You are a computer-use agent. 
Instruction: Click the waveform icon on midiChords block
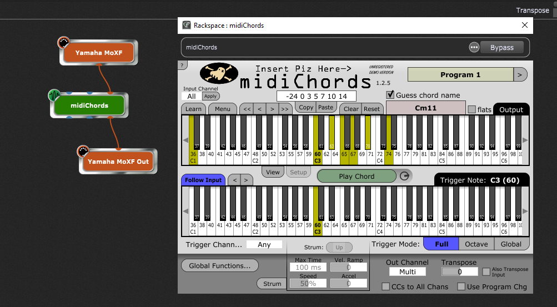click(x=54, y=95)
